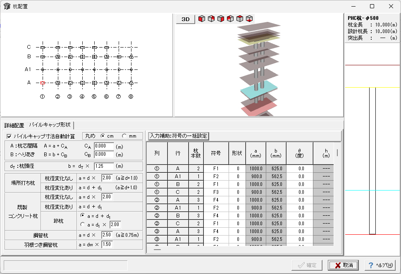Select pile cap at row C column ②
The image size is (401, 274).
coord(58,47)
